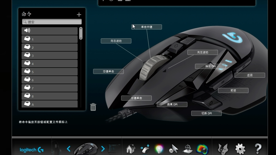The image size is (276, 155).
Task: Click the plus icon to add command
Action: click(79, 15)
